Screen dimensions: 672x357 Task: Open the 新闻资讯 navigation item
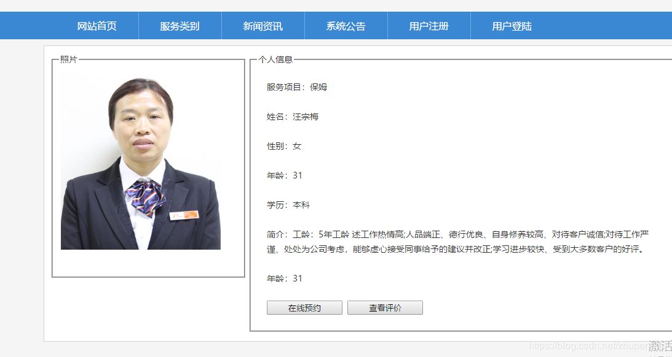[263, 26]
